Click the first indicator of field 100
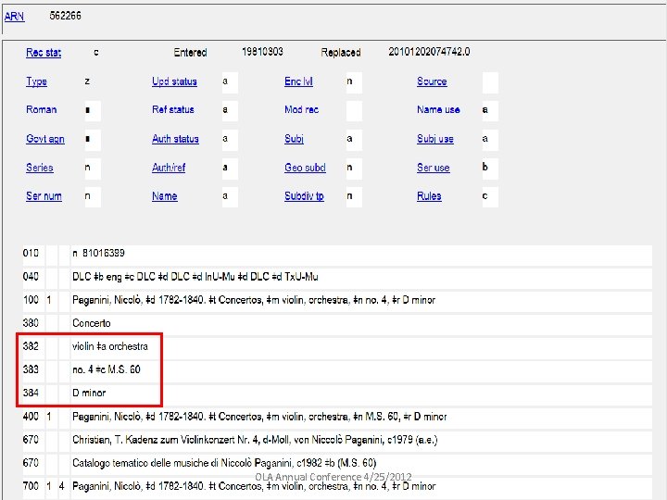Viewport: 667px width, 500px height. point(52,301)
